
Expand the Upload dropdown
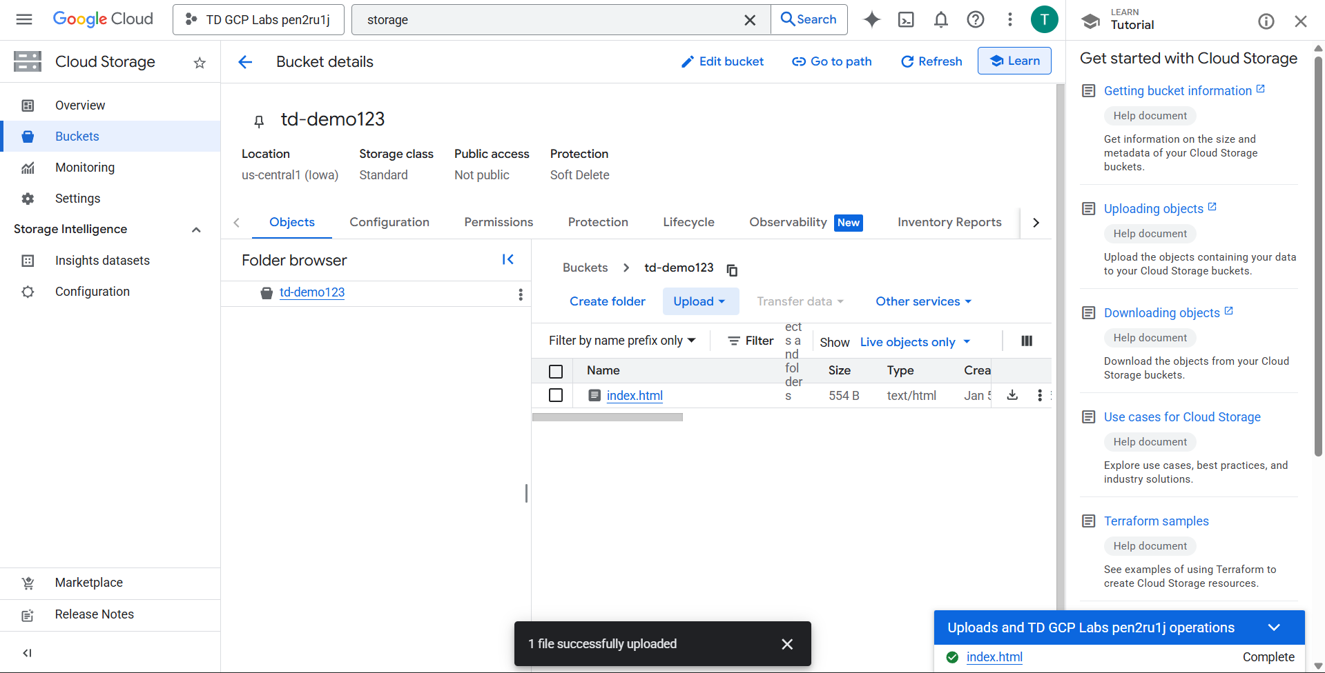coord(700,301)
